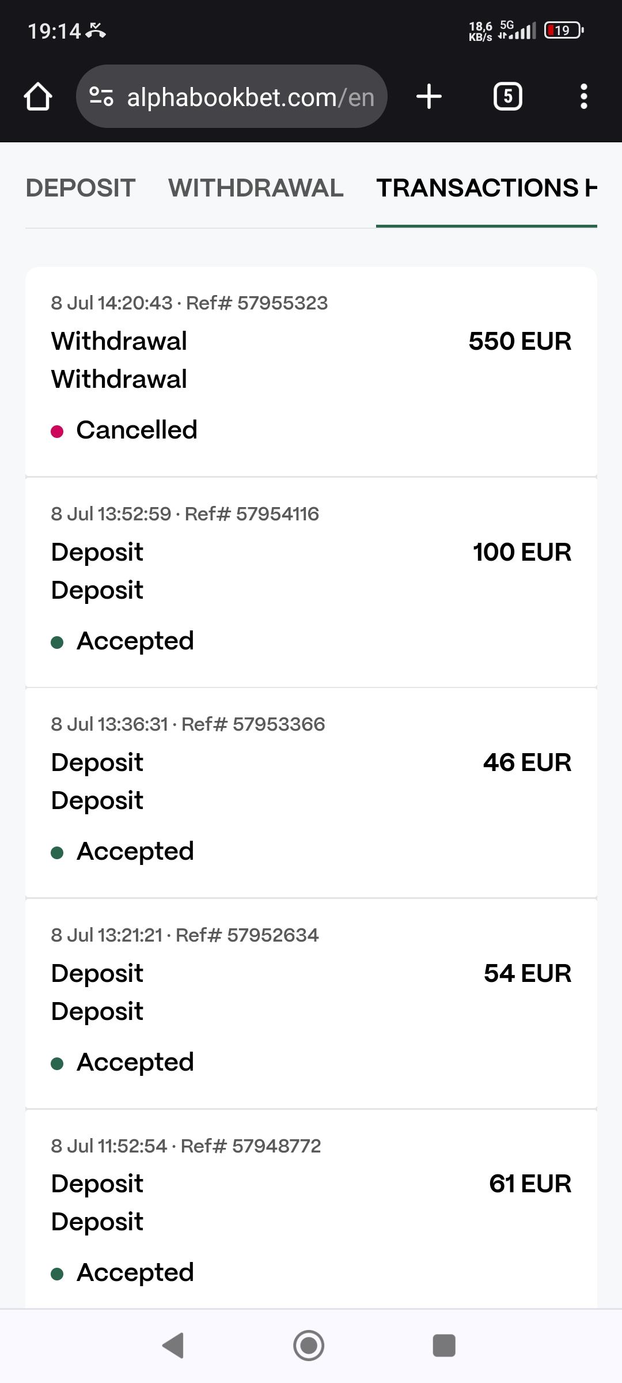The image size is (622, 1383).
Task: Select the 46 EUR deposit transaction
Action: [x=311, y=792]
